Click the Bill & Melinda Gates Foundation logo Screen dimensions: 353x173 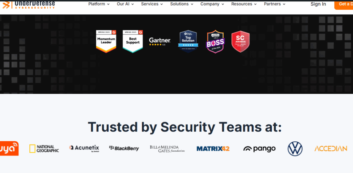pyautogui.click(x=167, y=149)
